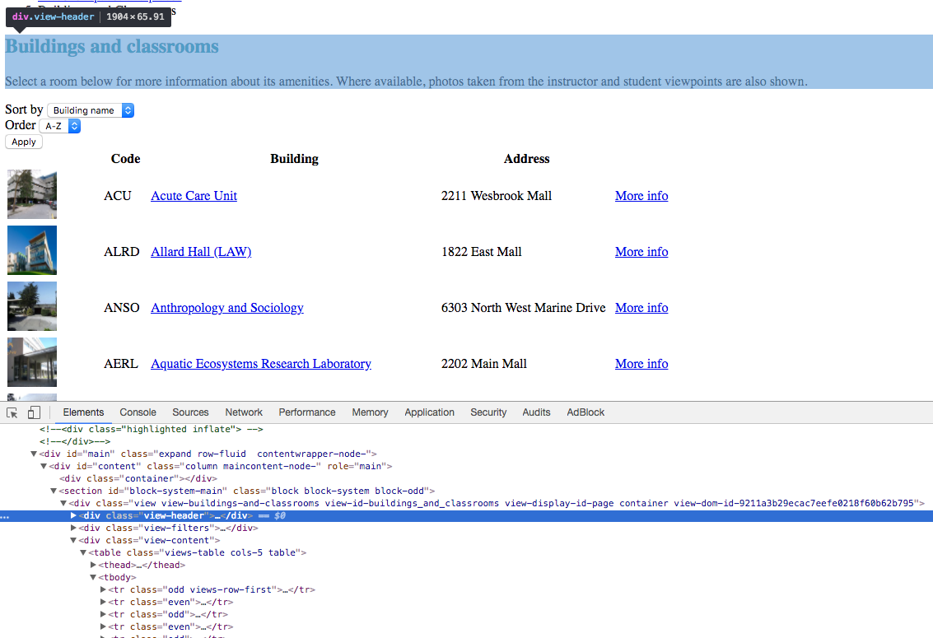Click the ACU code cell

pyautogui.click(x=117, y=196)
